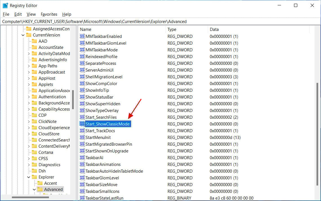Select the TaskbarAl DWORD icon
This screenshot has width=321, height=201.
(82, 157)
